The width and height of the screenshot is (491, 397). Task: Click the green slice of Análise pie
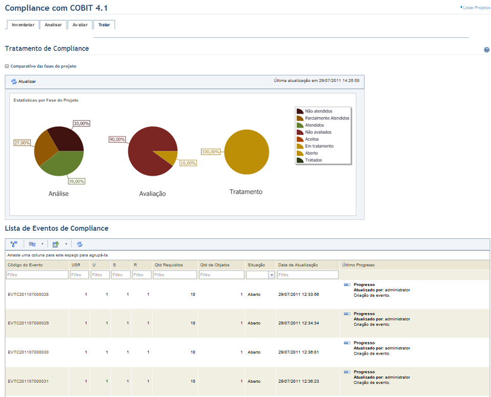tap(62, 165)
